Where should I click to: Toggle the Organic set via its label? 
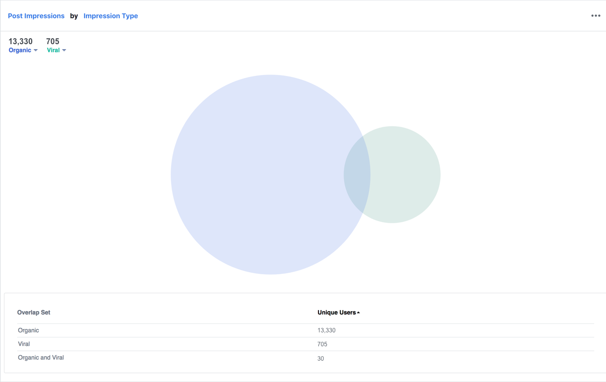[x=20, y=50]
